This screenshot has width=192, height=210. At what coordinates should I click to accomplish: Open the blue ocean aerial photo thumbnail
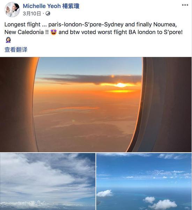144,181
